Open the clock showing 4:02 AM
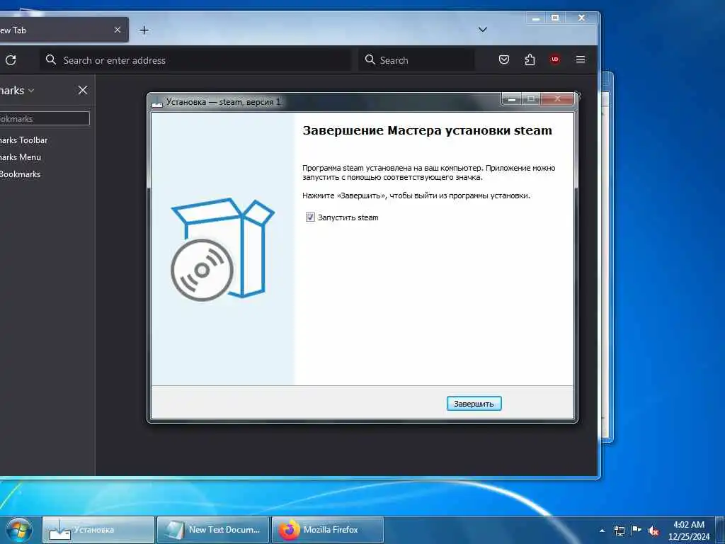This screenshot has width=725, height=544. tap(689, 531)
